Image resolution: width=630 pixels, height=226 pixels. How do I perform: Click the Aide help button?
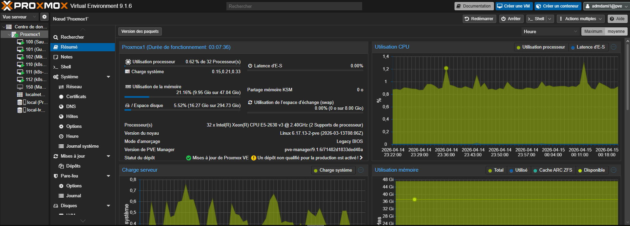[x=617, y=19]
